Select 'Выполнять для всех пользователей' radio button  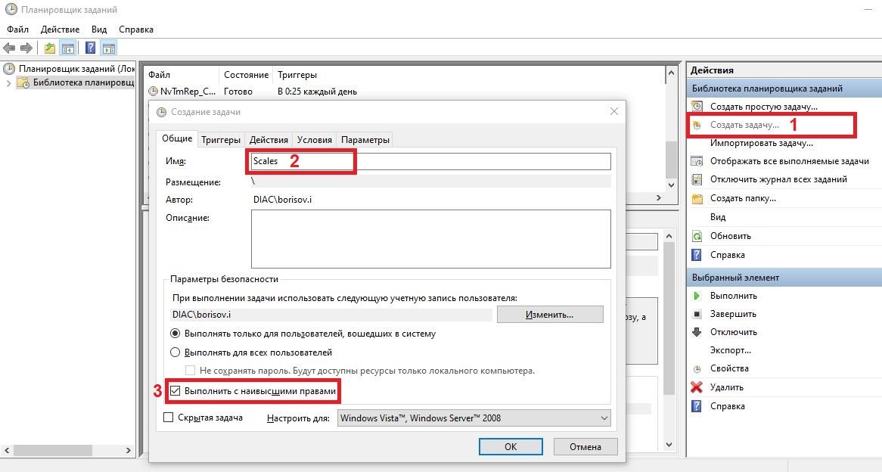[175, 352]
